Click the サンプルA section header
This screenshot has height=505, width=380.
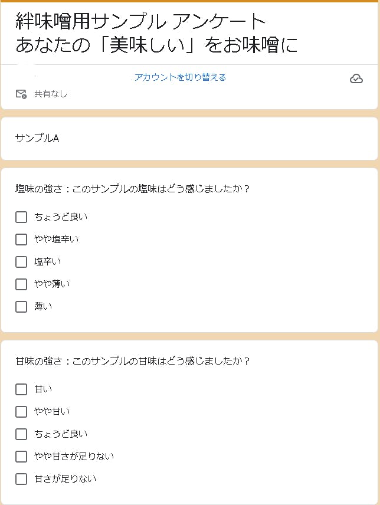tap(37, 139)
